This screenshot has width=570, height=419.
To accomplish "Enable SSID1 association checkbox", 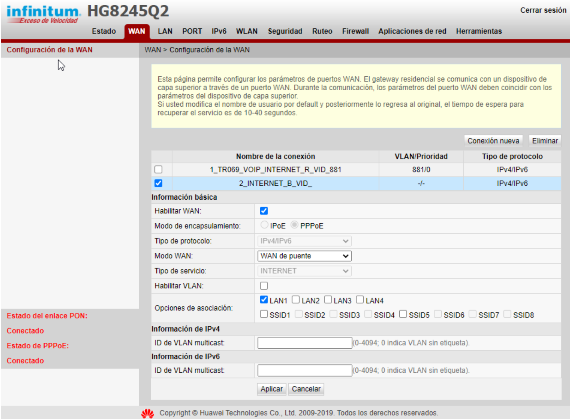I will pyautogui.click(x=264, y=314).
